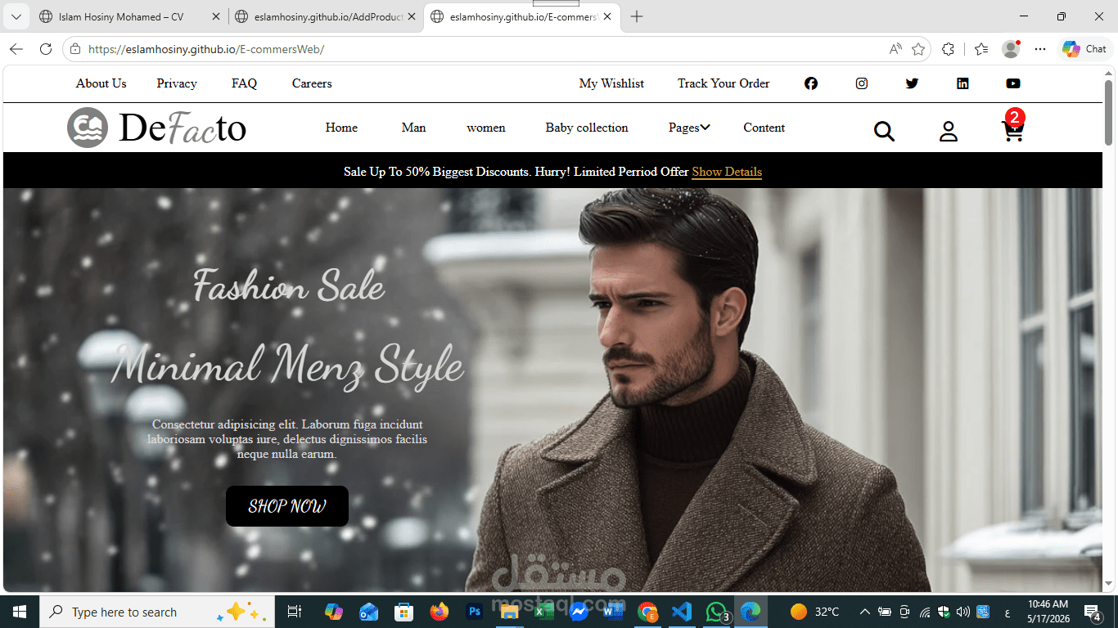Viewport: 1118px width, 628px height.
Task: Open Task View on the taskbar
Action: [x=295, y=612]
